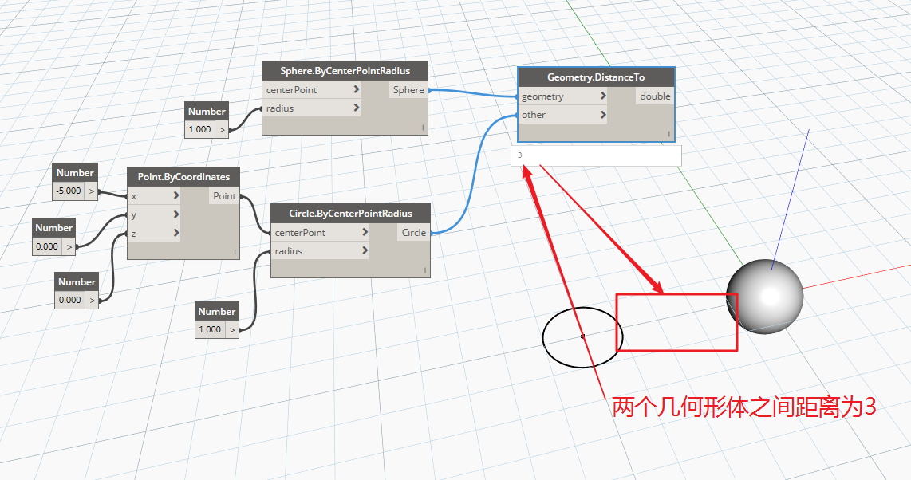Click output arrow of Number feeding Sphere radius
911x480 pixels.
222,129
